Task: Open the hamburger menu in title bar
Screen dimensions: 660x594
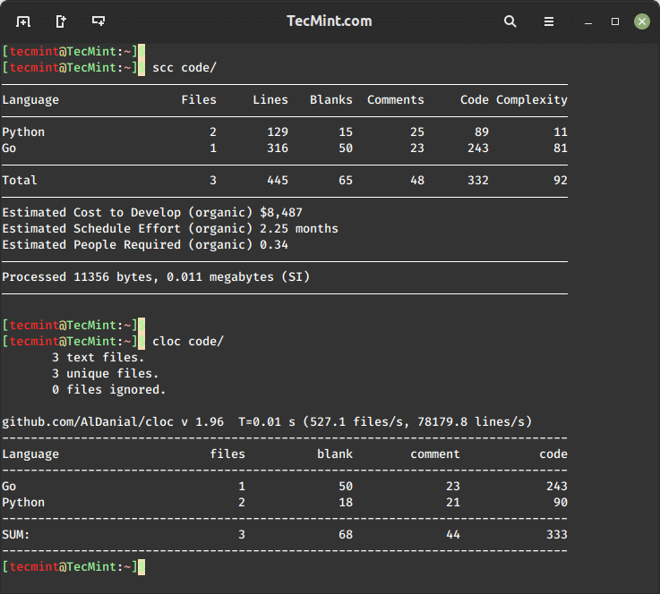Action: [548, 21]
